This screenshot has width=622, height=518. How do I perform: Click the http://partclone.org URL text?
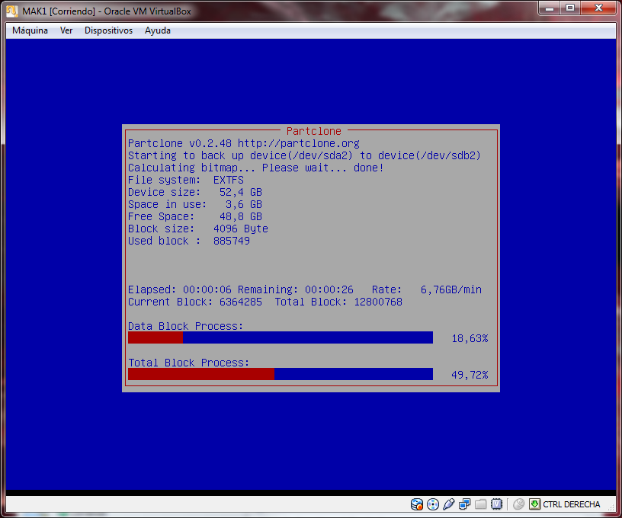[299, 143]
